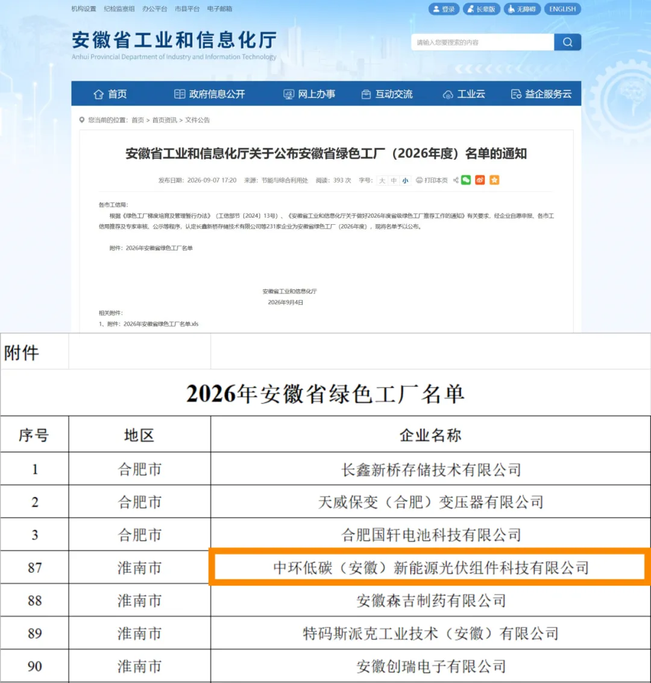Select cell 安徽森吉制药有限公司
This screenshot has width=651, height=683.
click(430, 600)
